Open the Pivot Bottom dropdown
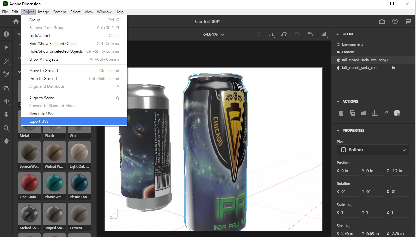The width and height of the screenshot is (416, 237). (373, 150)
